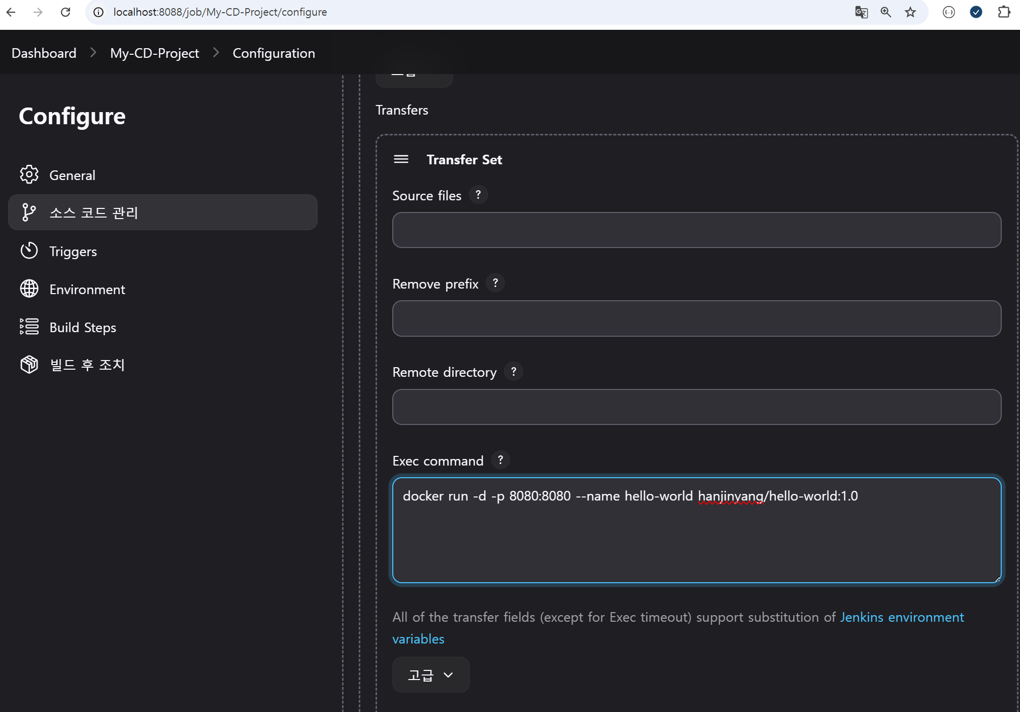Click the 빌드 후 조치 box icon

coord(29,365)
